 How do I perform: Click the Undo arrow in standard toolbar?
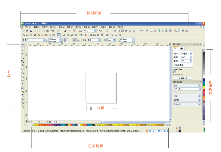pyautogui.click(x=52, y=31)
